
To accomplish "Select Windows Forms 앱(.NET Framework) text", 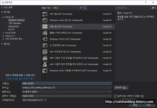I will coord(66,20).
